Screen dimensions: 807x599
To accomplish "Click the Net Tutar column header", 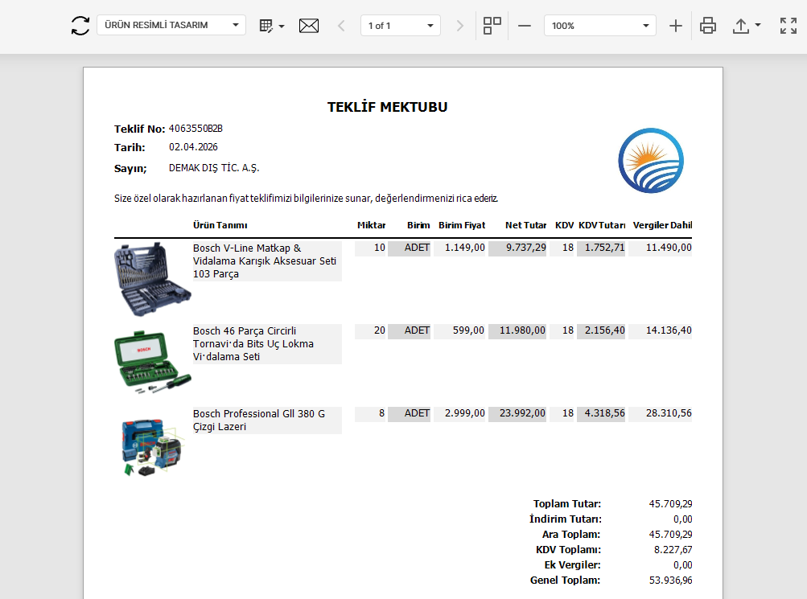I will (x=525, y=225).
